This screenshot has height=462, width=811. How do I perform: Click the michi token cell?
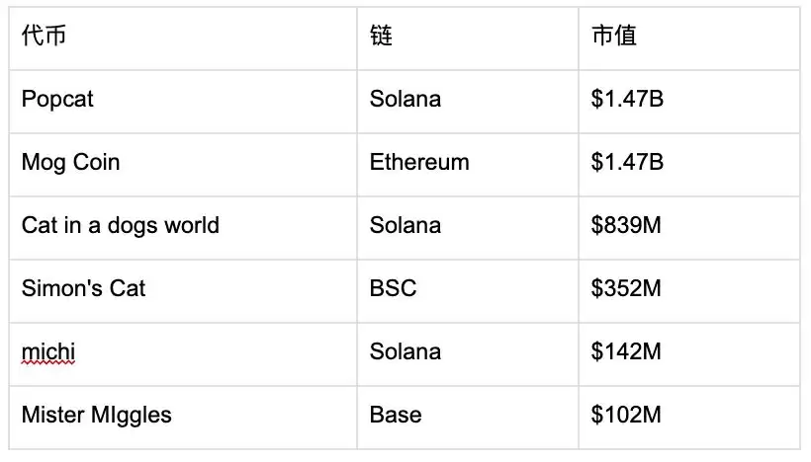(x=47, y=352)
